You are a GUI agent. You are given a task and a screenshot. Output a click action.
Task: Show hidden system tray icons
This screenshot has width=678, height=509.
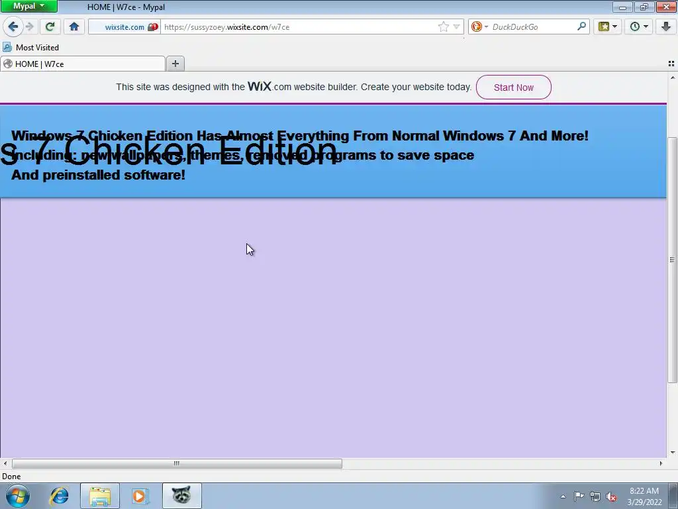(563, 496)
